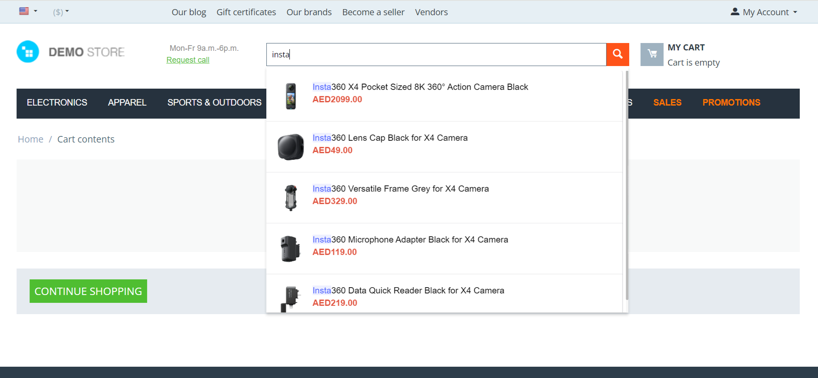
Task: Click the "Cart is empty" text
Action: click(694, 63)
